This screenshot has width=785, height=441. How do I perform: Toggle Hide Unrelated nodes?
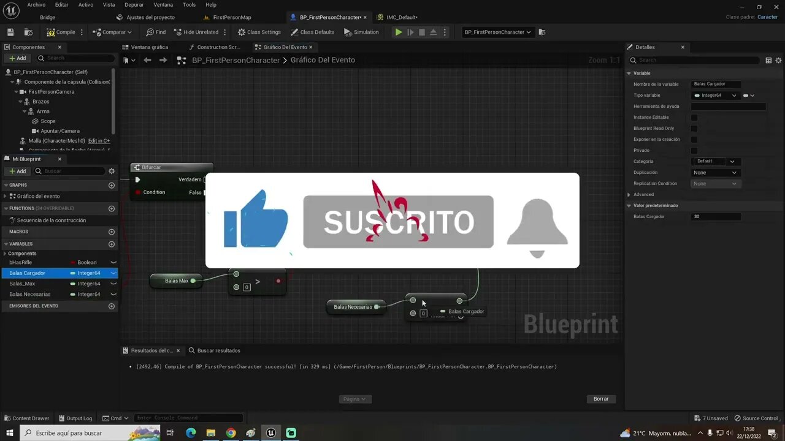click(x=196, y=32)
